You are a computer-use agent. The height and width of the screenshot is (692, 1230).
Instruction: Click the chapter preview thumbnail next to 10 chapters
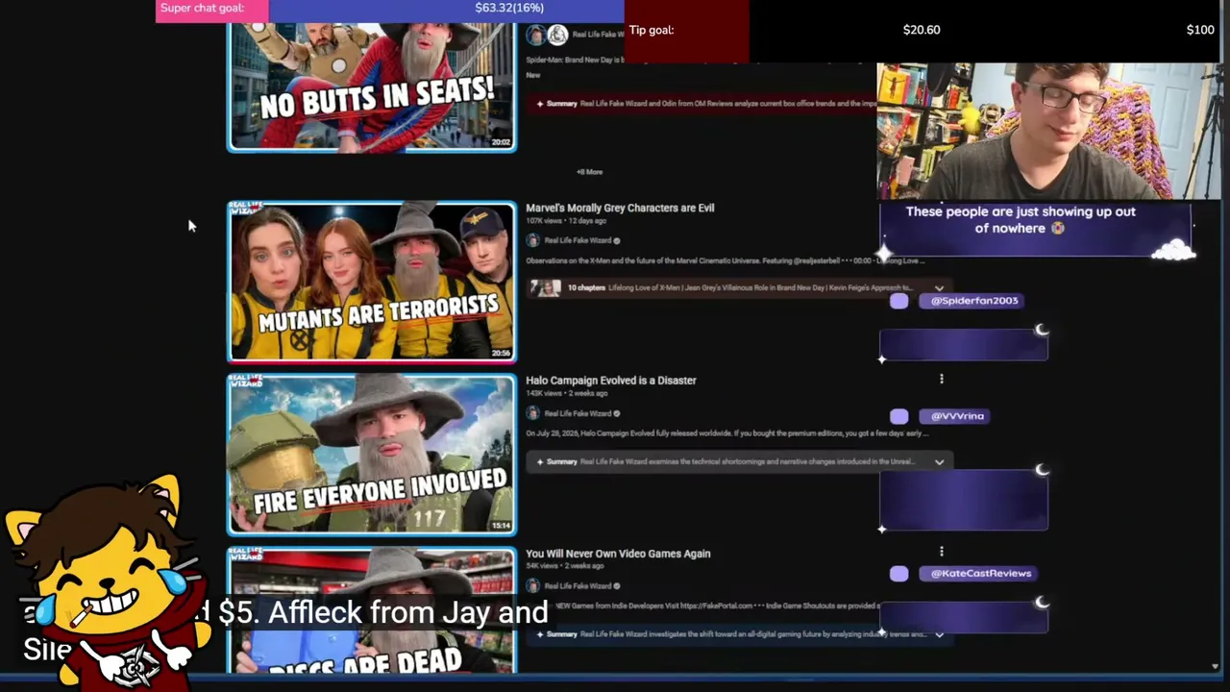pos(545,288)
